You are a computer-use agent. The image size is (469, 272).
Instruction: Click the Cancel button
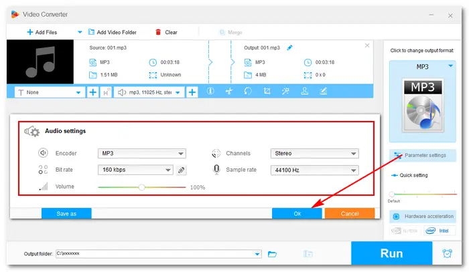[x=350, y=214]
